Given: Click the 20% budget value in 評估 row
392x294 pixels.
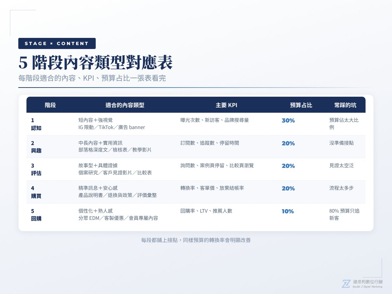Looking at the screenshot, I should [x=288, y=166].
